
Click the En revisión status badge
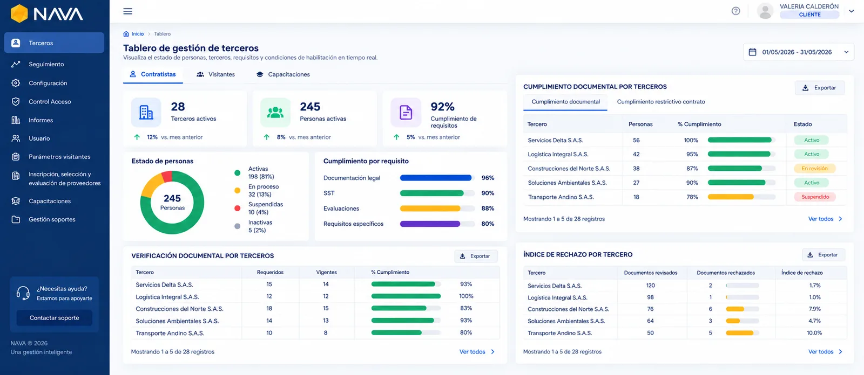coord(814,169)
